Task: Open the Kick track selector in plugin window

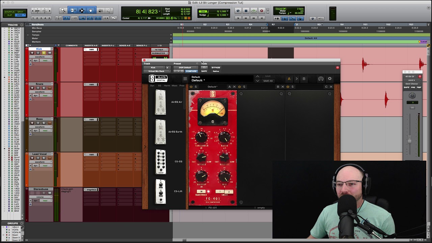Action: click(154, 67)
